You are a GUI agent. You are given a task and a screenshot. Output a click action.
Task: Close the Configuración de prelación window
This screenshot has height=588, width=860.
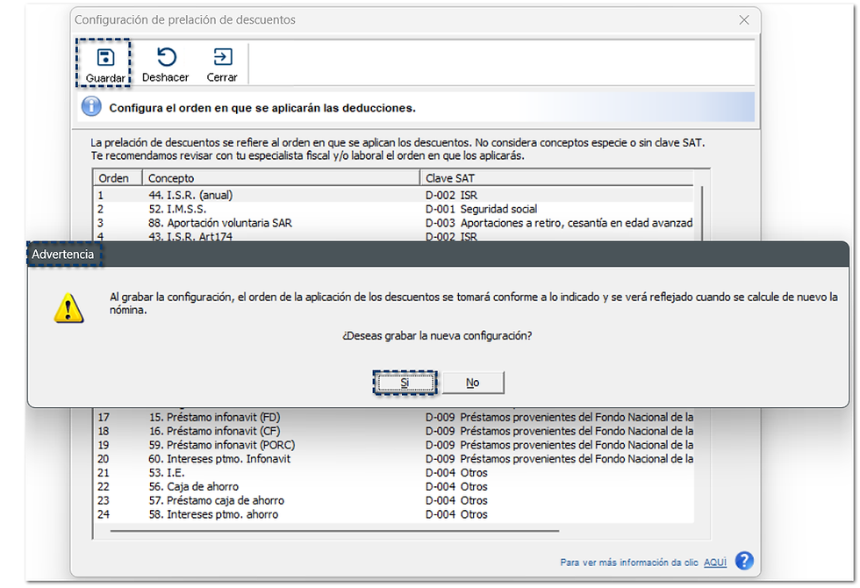point(744,19)
